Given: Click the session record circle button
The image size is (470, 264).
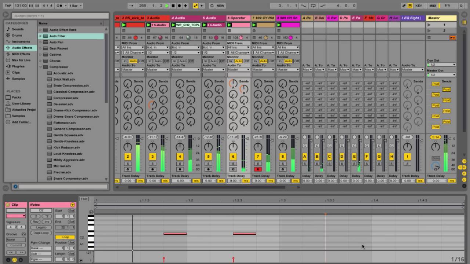Looking at the screenshot, I should point(212,5).
